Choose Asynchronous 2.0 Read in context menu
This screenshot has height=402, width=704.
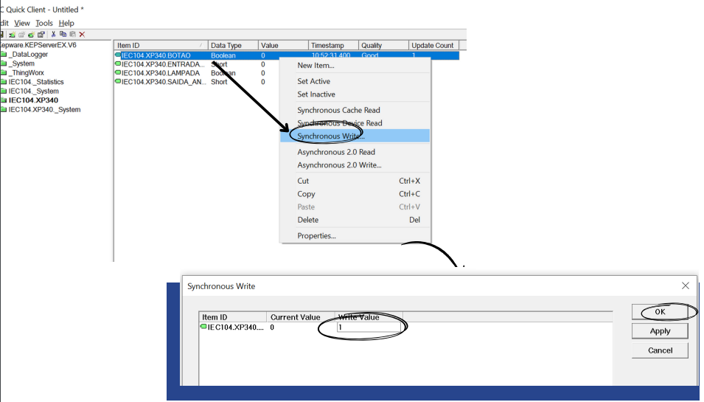coord(336,152)
